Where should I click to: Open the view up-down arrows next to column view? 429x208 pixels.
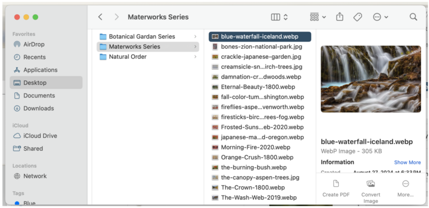pos(285,17)
